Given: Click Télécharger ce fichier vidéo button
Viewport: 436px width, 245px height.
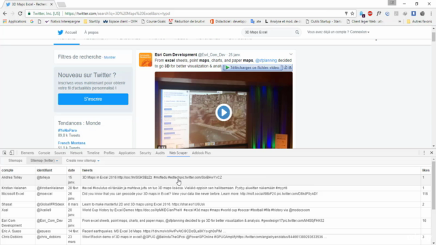Looking at the screenshot, I should [x=252, y=67].
